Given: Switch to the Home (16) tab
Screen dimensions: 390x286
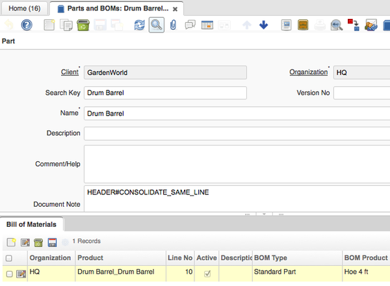Looking at the screenshot, I should tap(25, 8).
